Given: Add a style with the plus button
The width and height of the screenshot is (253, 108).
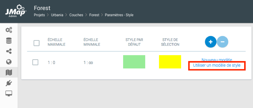Looking at the screenshot, I should pos(211,42).
